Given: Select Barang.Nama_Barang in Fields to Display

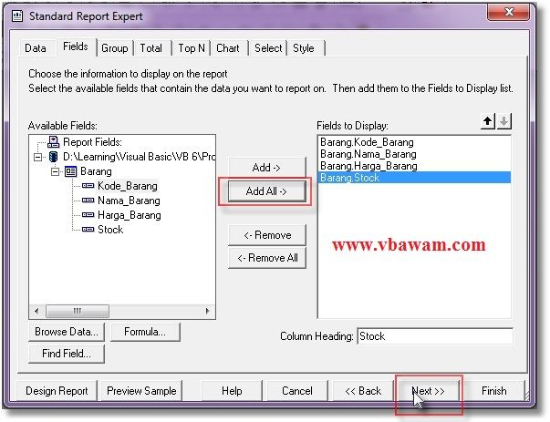Looking at the screenshot, I should [x=414, y=154].
